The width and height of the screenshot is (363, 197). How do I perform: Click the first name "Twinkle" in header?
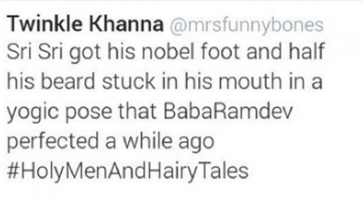[x=45, y=24]
